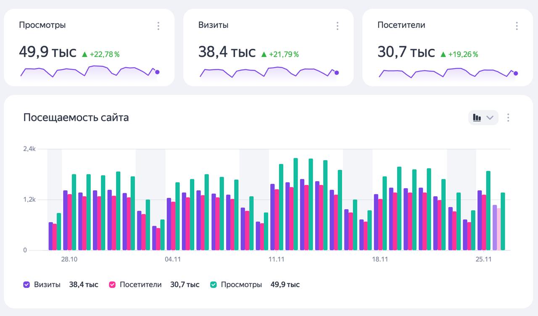Image resolution: width=538 pixels, height=316 pixels.
Task: Click the 28.10 date axis label
Action: (69, 259)
